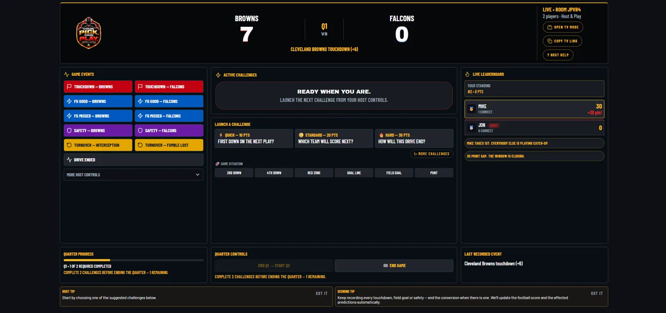Click the "2 players · Host & Play" text
666x313 pixels.
pos(562,16)
